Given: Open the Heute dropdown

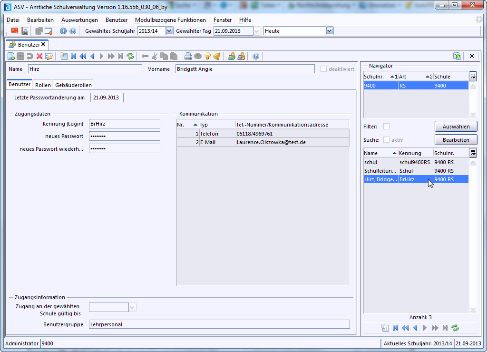Looking at the screenshot, I should pos(330,31).
